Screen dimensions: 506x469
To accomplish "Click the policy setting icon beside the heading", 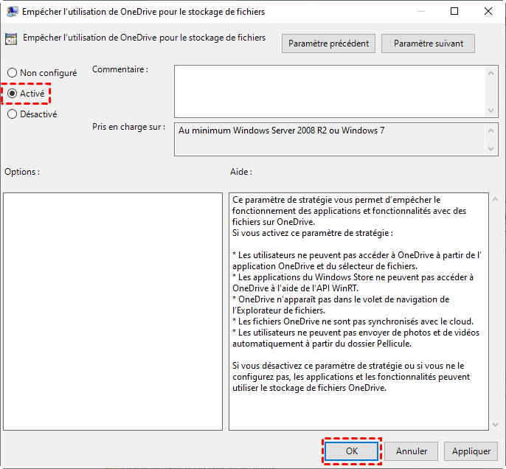I will click(x=11, y=39).
